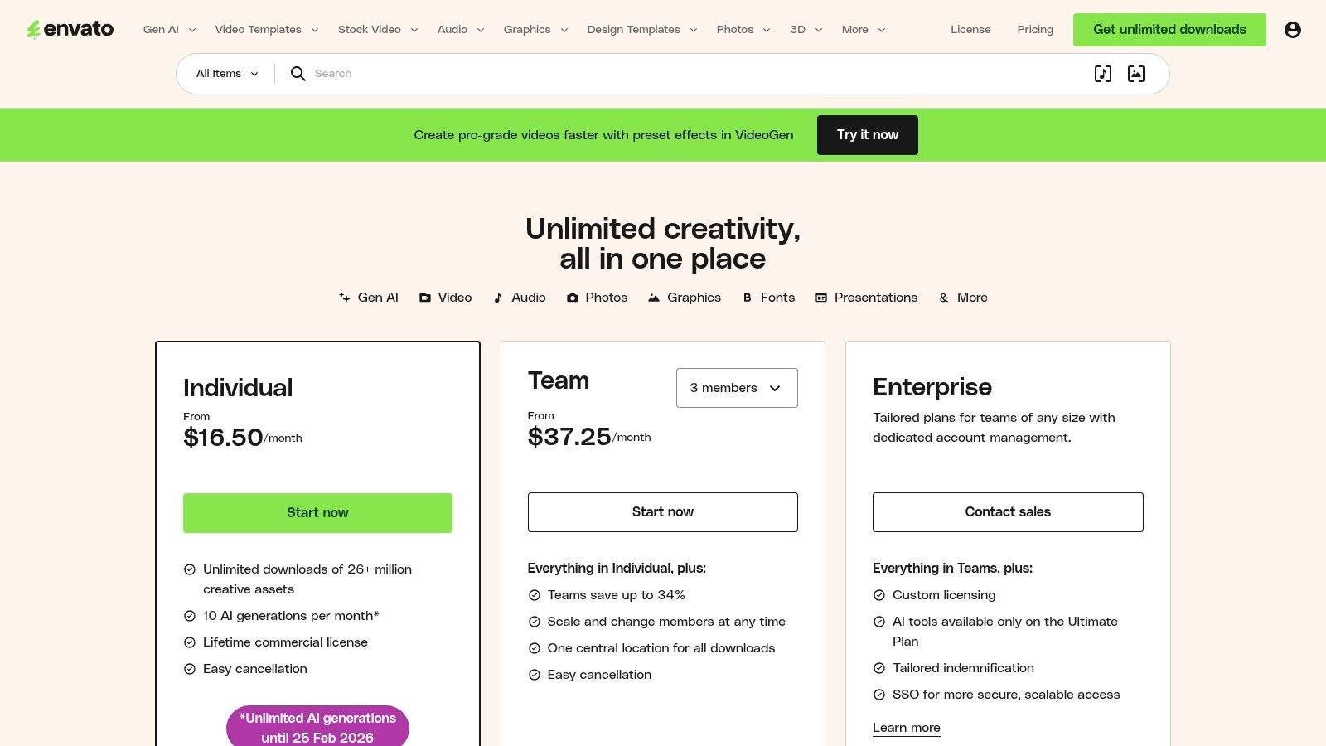Viewport: 1326px width, 746px height.
Task: Click the Audio music note icon
Action: 498,297
